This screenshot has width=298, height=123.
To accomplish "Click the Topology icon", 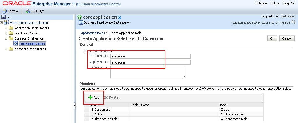I will (x=28, y=11).
